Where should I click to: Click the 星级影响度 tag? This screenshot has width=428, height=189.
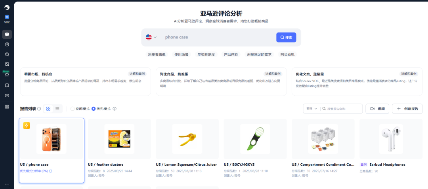pyautogui.click(x=206, y=55)
